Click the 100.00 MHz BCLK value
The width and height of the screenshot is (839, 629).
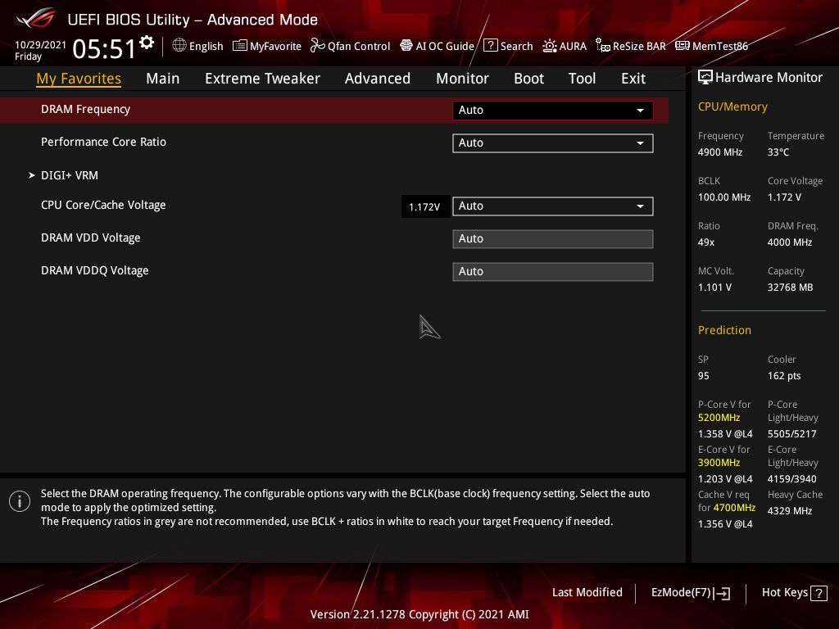(x=724, y=197)
